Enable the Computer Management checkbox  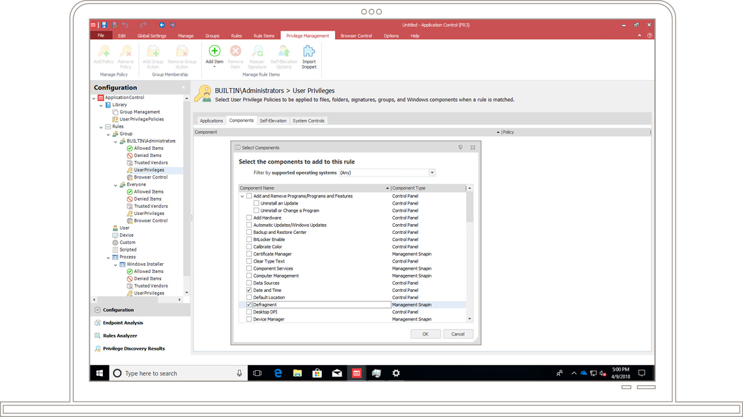pyautogui.click(x=249, y=276)
